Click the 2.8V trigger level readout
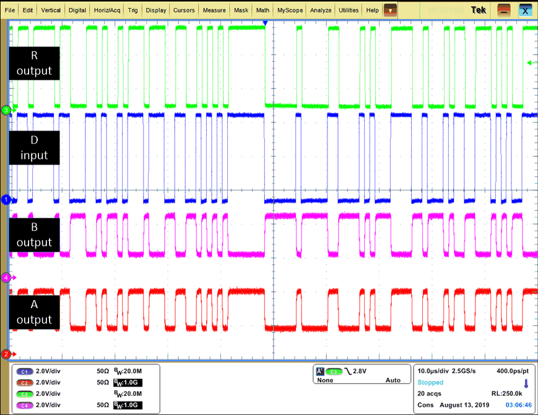This screenshot has width=538, height=415. click(358, 370)
